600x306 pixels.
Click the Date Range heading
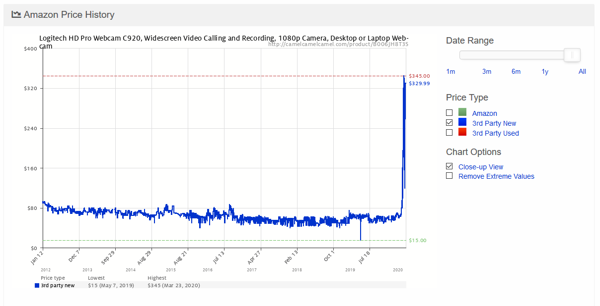point(470,41)
